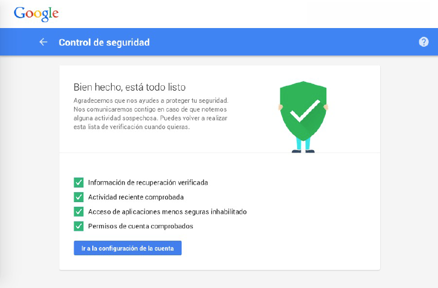438x288 pixels.
Task: Toggle the 'Actividad reciente comprobada' checkbox
Action: (78, 197)
